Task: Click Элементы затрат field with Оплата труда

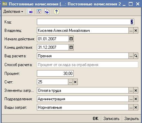Action: coord(83,90)
